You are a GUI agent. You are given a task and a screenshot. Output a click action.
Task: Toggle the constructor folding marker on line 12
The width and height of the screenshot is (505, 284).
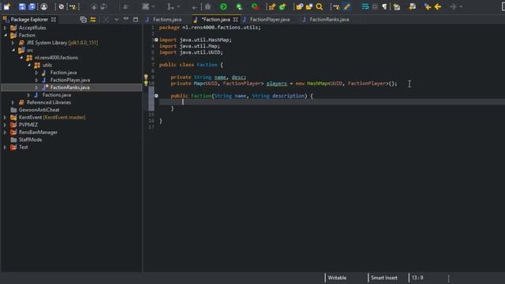coord(156,95)
